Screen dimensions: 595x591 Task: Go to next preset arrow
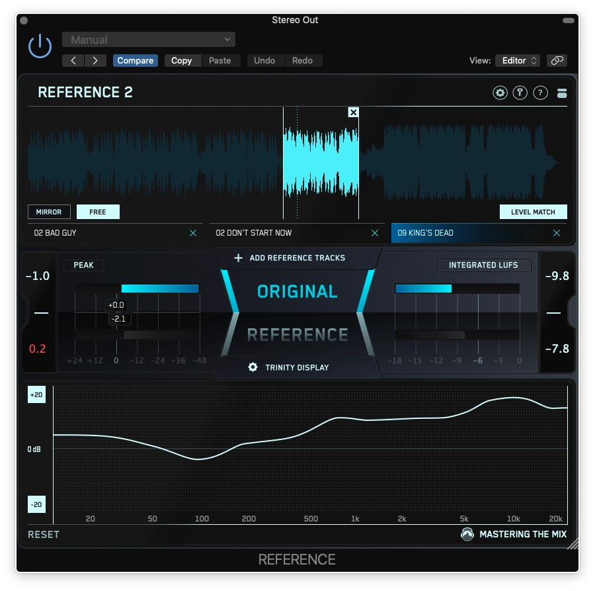point(95,60)
